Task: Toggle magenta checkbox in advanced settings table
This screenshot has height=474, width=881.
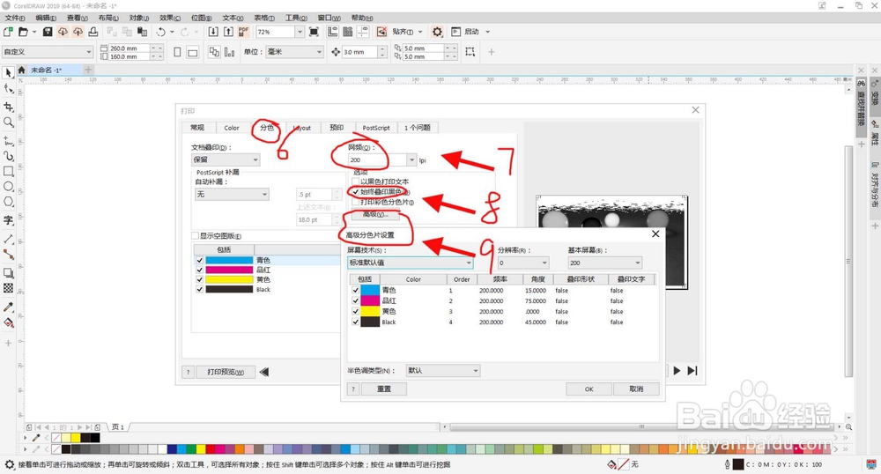Action: pos(355,301)
